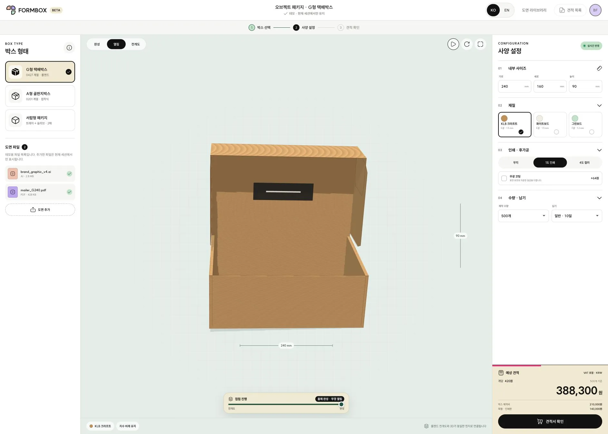Enter fullscreen preview mode

[x=480, y=44]
